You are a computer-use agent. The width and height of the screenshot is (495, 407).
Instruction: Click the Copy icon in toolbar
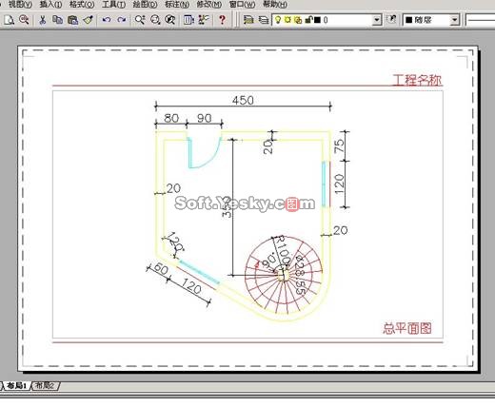tap(57, 20)
